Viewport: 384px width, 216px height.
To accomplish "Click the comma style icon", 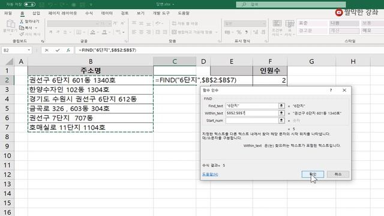I will point(247,32).
